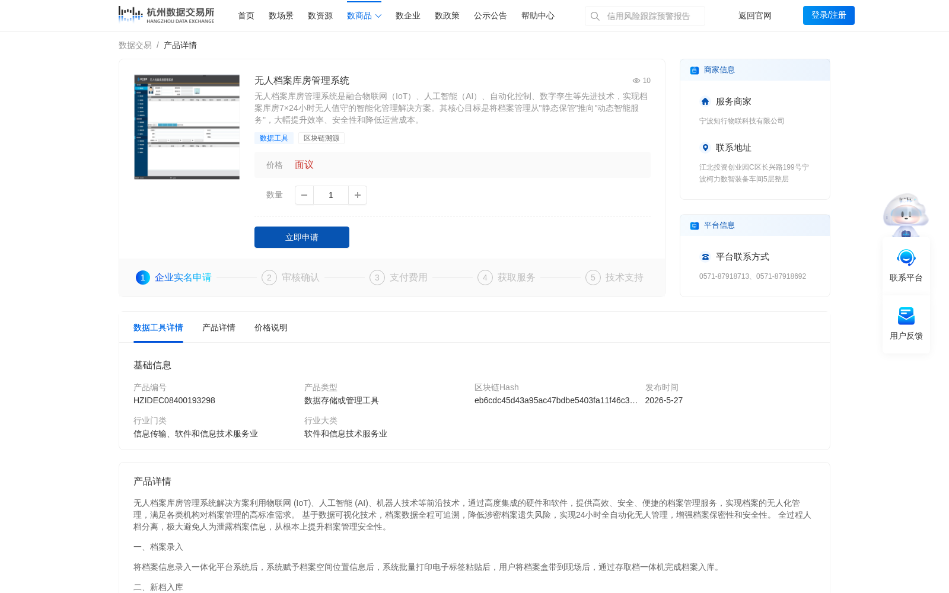
Task: Click 软件和信息技术服务业 under 行业大类
Action: coord(346,433)
